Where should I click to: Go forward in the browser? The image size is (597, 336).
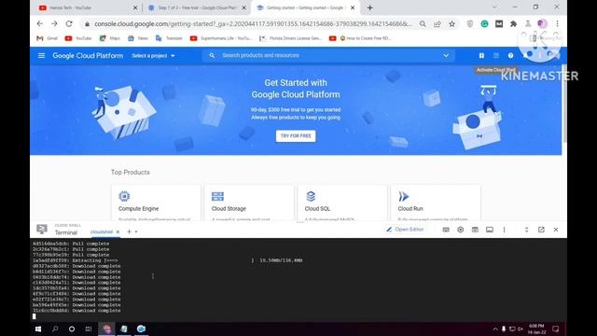(x=54, y=23)
